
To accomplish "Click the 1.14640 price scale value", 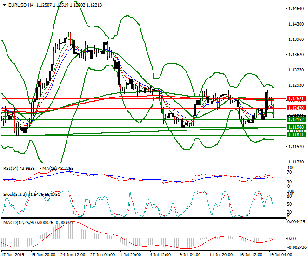I will point(296,9).
